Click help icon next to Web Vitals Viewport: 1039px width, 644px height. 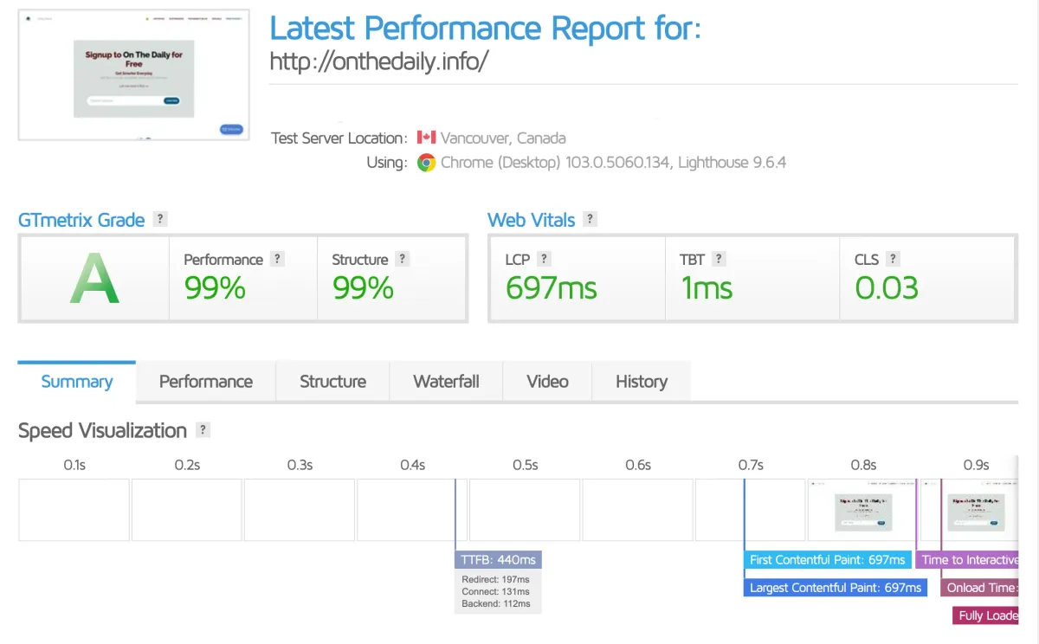[590, 219]
